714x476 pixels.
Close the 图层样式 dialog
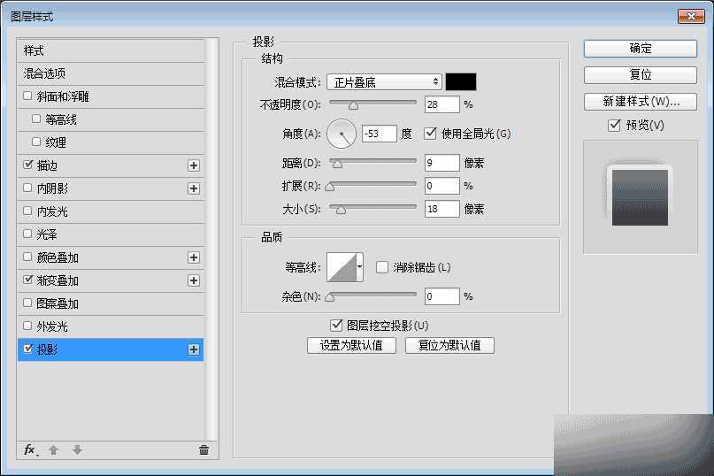(x=691, y=17)
